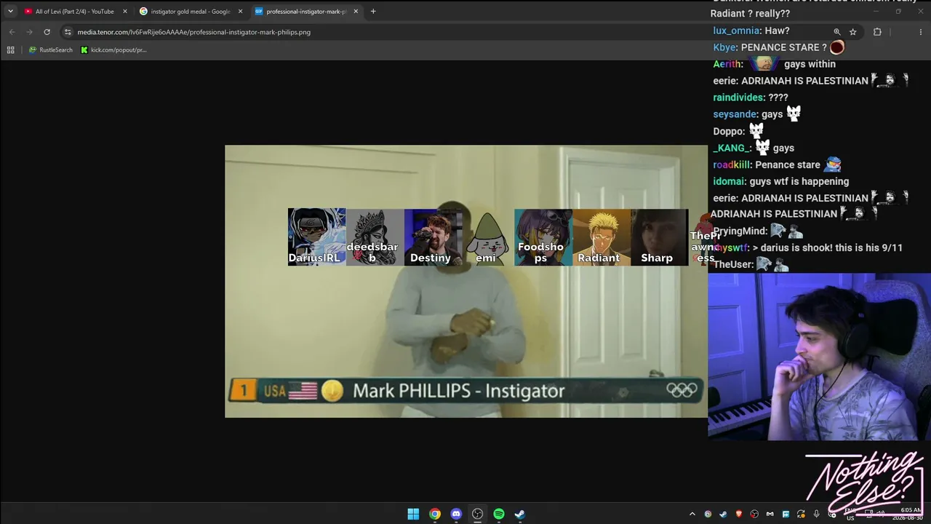Open a new browser tab

(373, 11)
